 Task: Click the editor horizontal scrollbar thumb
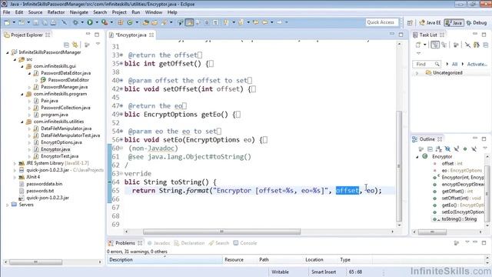click(x=221, y=232)
